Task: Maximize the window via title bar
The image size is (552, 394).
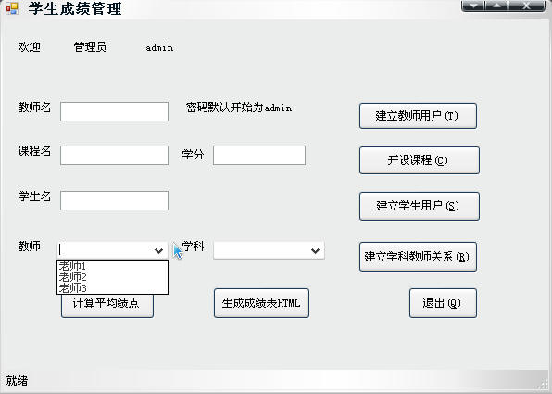Action: 496,6
